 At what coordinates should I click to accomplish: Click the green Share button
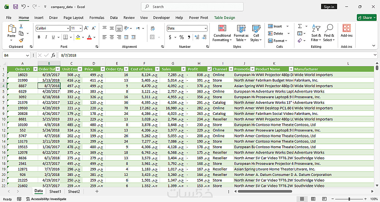(366, 18)
